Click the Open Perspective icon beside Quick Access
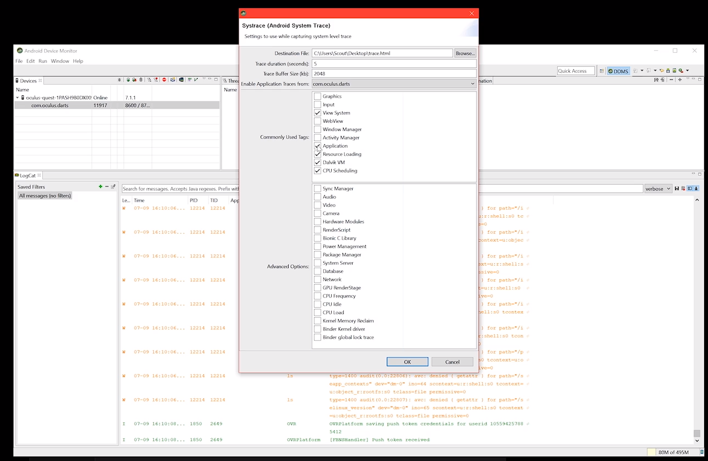Image resolution: width=708 pixels, height=461 pixels. point(602,71)
